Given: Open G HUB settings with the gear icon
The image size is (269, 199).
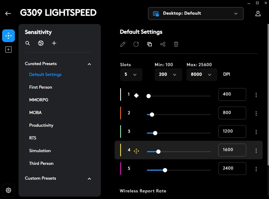Looking at the screenshot, I should tap(8, 190).
